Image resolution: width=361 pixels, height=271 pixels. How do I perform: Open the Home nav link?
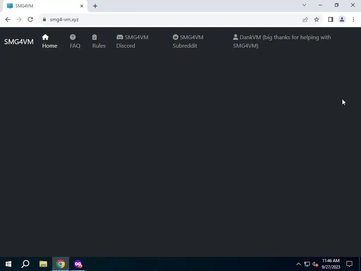coord(50,42)
